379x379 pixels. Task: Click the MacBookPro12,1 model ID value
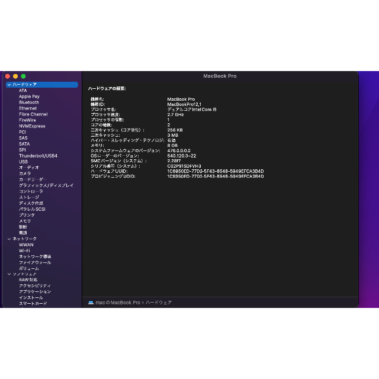184,104
